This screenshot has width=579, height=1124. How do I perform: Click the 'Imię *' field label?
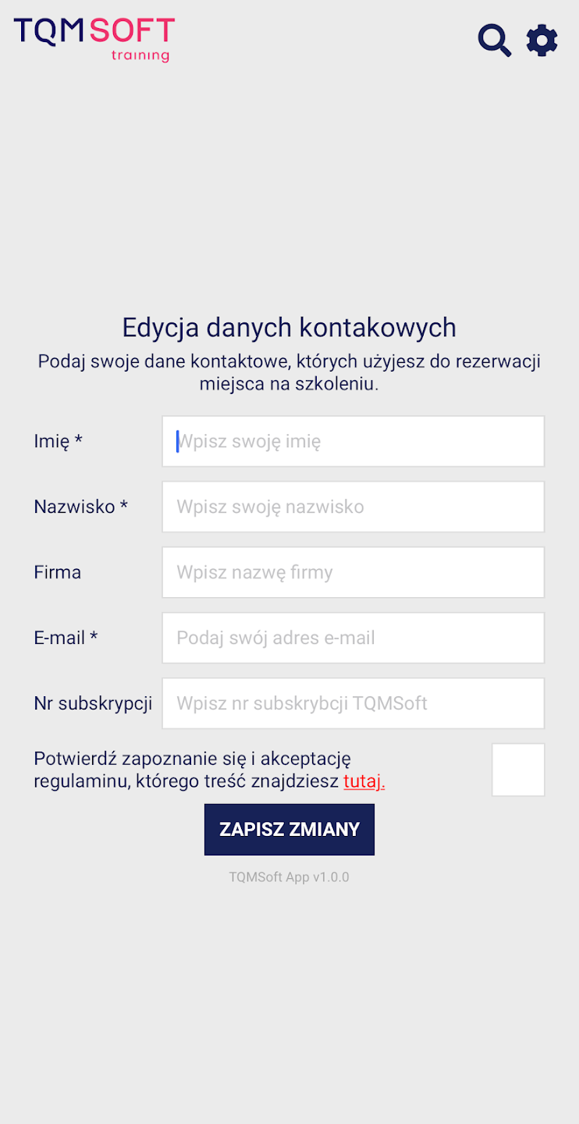(x=59, y=441)
